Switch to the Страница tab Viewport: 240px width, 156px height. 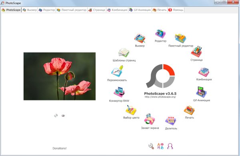coord(96,10)
